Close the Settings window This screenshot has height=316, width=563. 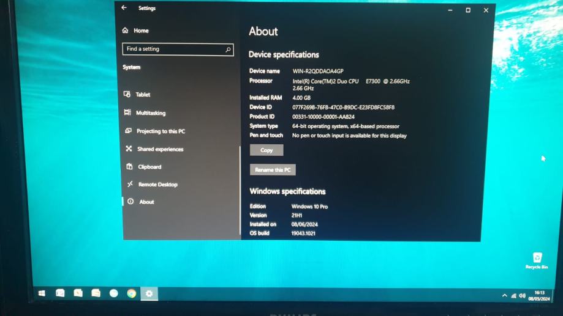coord(486,10)
